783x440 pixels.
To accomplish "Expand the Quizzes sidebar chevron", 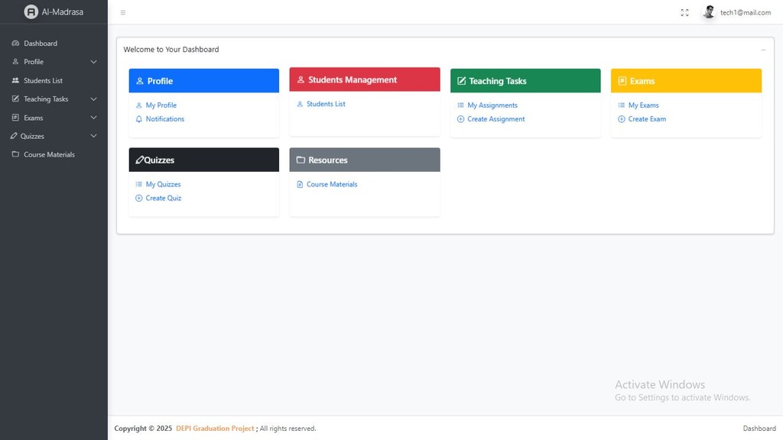I will coord(93,136).
